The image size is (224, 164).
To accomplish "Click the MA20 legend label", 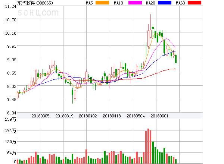I will tap(150, 3).
